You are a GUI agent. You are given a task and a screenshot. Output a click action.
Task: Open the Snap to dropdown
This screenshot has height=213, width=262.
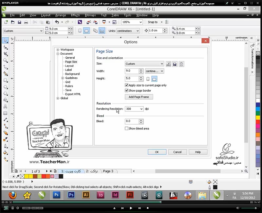click(x=161, y=22)
